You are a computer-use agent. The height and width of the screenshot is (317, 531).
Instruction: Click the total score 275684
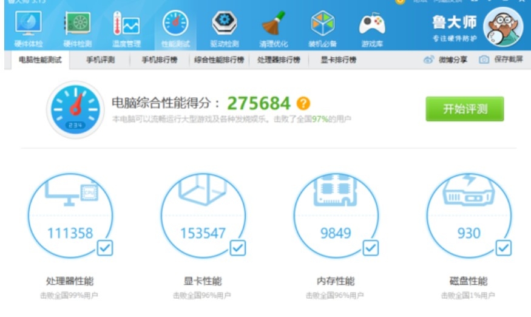(259, 103)
